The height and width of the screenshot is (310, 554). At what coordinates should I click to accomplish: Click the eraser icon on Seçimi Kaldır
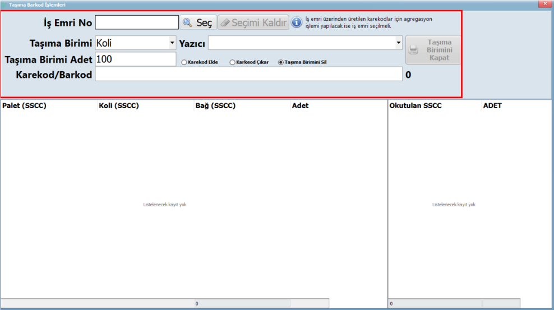(x=225, y=22)
